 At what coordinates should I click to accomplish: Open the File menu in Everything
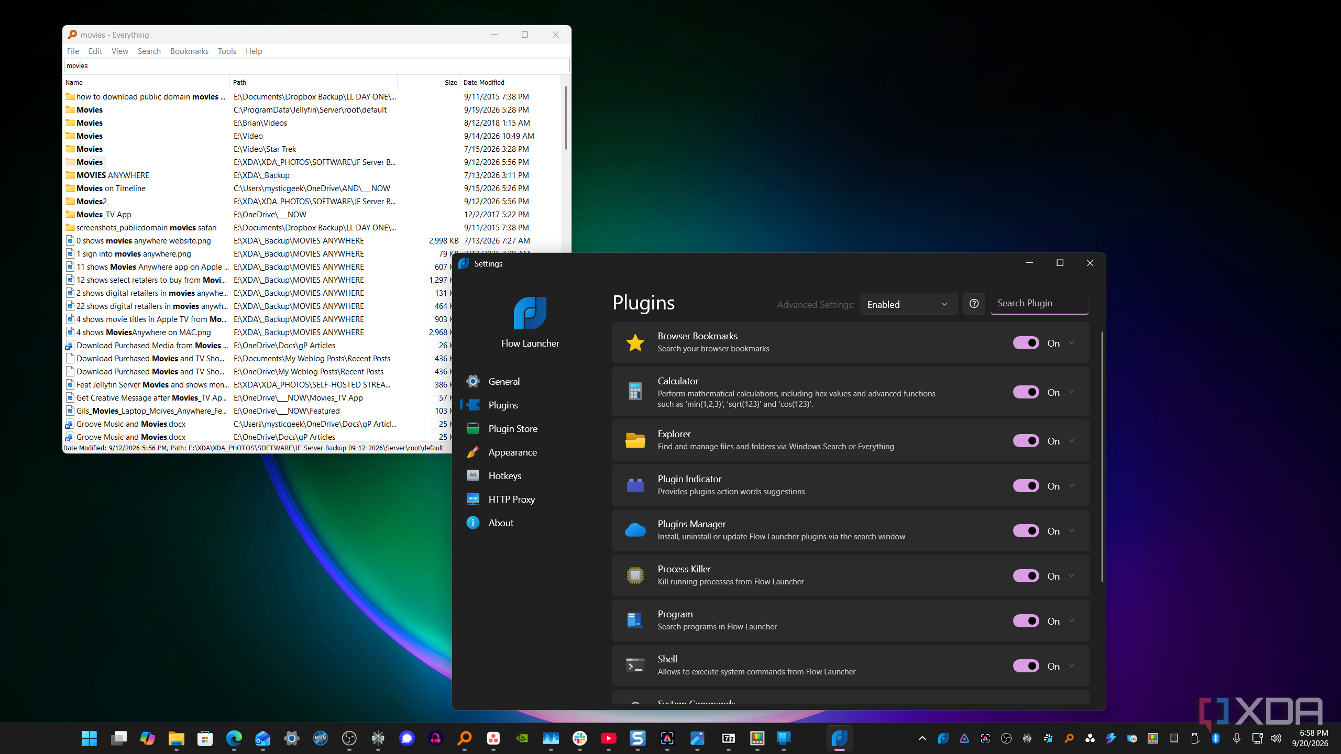click(x=73, y=51)
